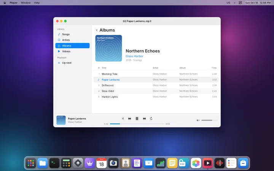Launch the Camera app from dock

(113, 163)
